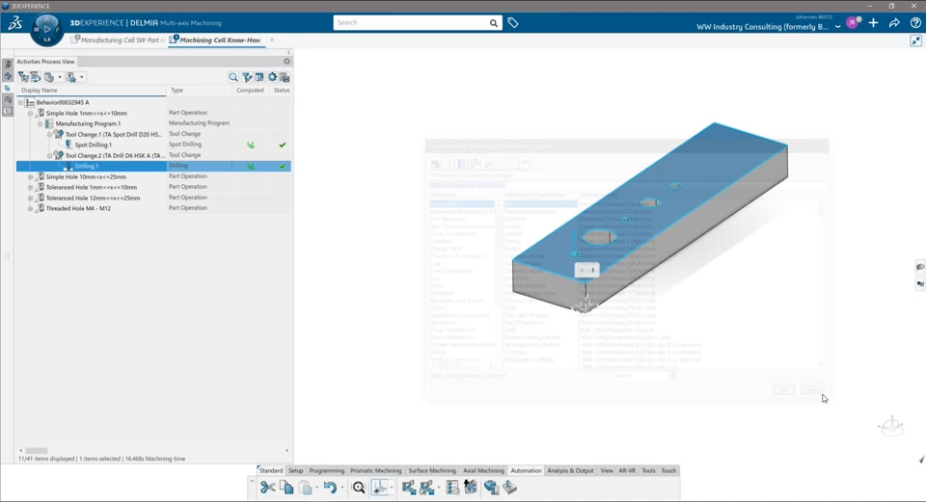
Task: Click the Tools tab in the bottom ribbon
Action: (648, 471)
